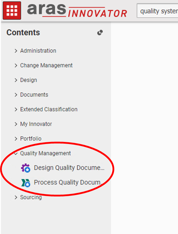Click the Process Quality Documents icon
The image size is (178, 234).
pyautogui.click(x=26, y=183)
